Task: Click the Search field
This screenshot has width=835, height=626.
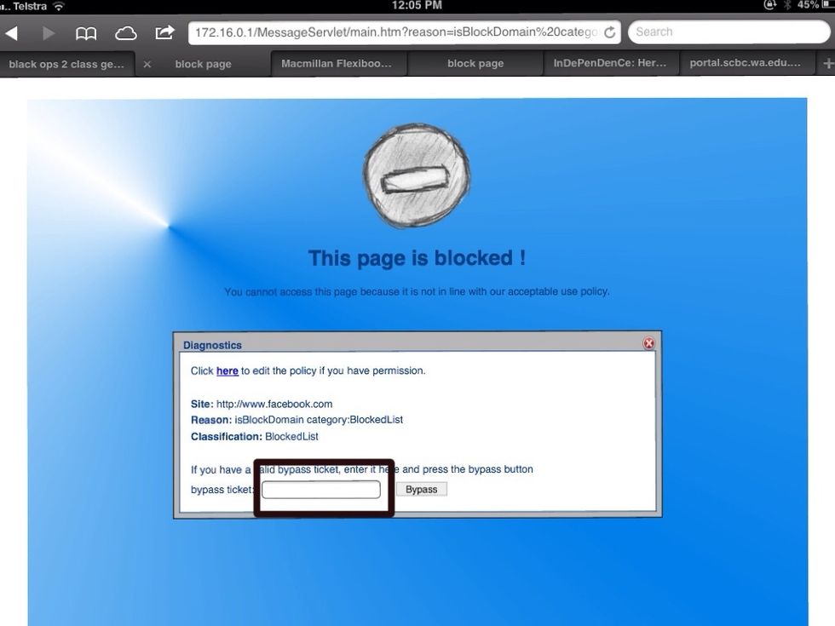Action: click(x=728, y=32)
